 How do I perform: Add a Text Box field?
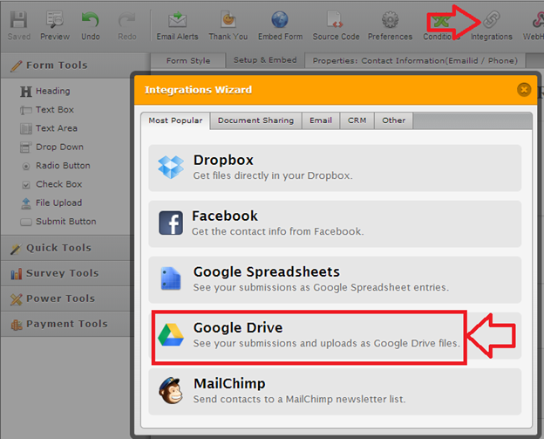coord(47,110)
